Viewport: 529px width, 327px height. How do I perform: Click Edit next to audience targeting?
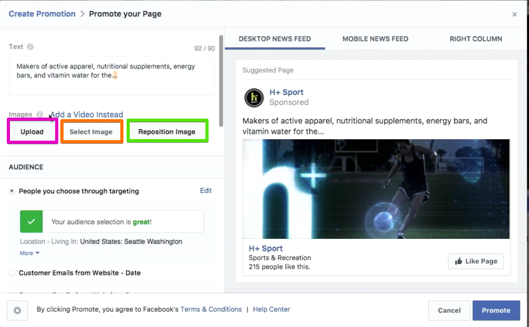(x=206, y=191)
